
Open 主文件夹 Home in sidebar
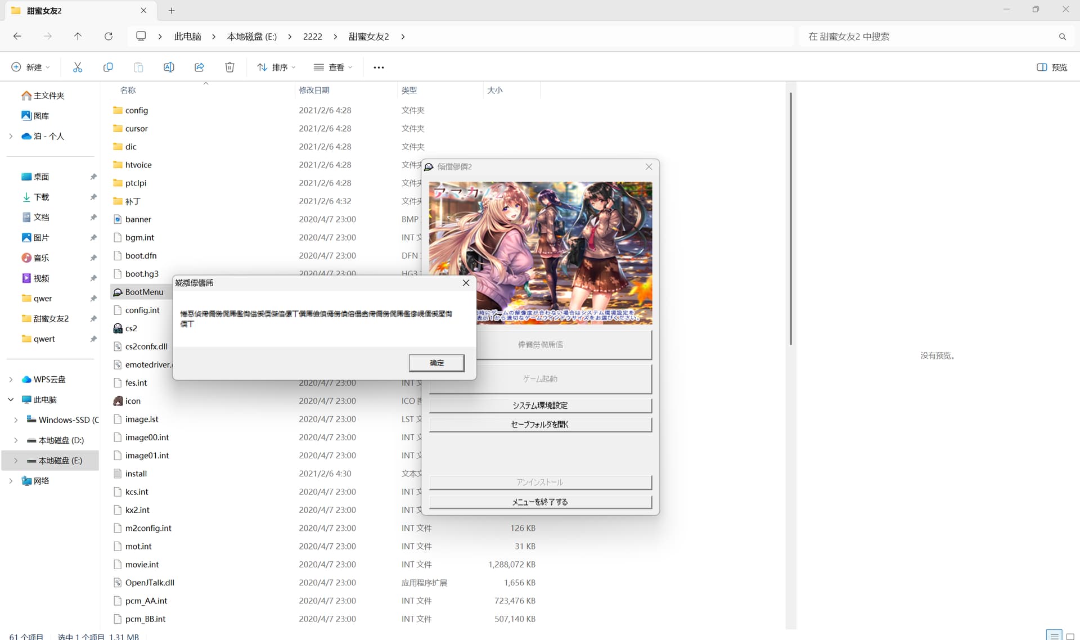(x=43, y=96)
